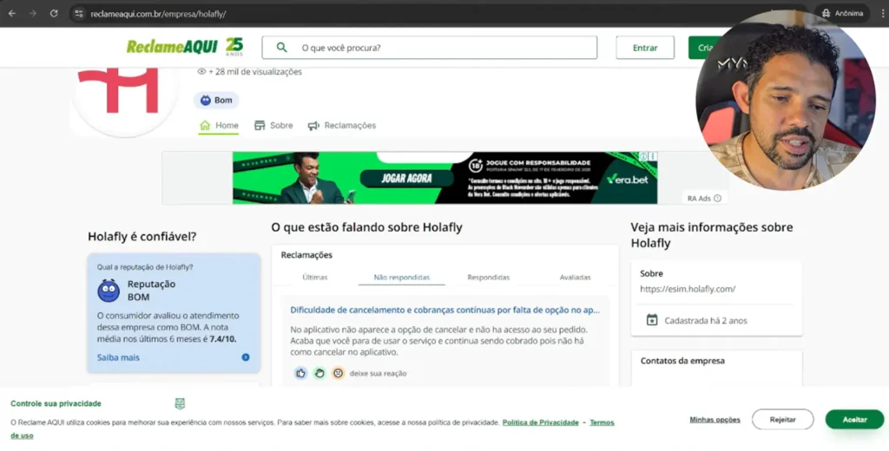The image size is (889, 451).
Task: Select the Últimas complaints tab
Action: (314, 277)
